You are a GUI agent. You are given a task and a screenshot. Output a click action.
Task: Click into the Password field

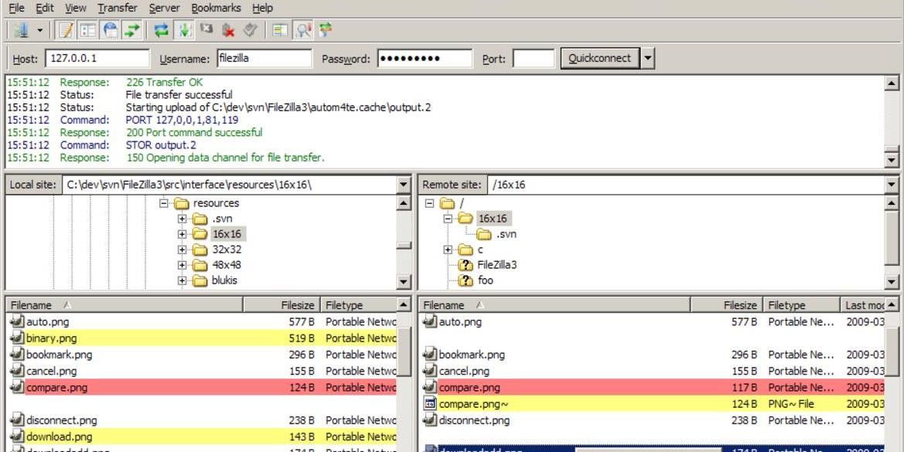click(x=425, y=58)
